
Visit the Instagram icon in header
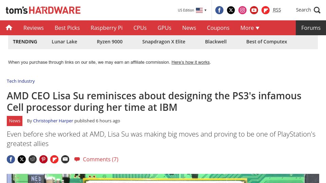pyautogui.click(x=242, y=10)
